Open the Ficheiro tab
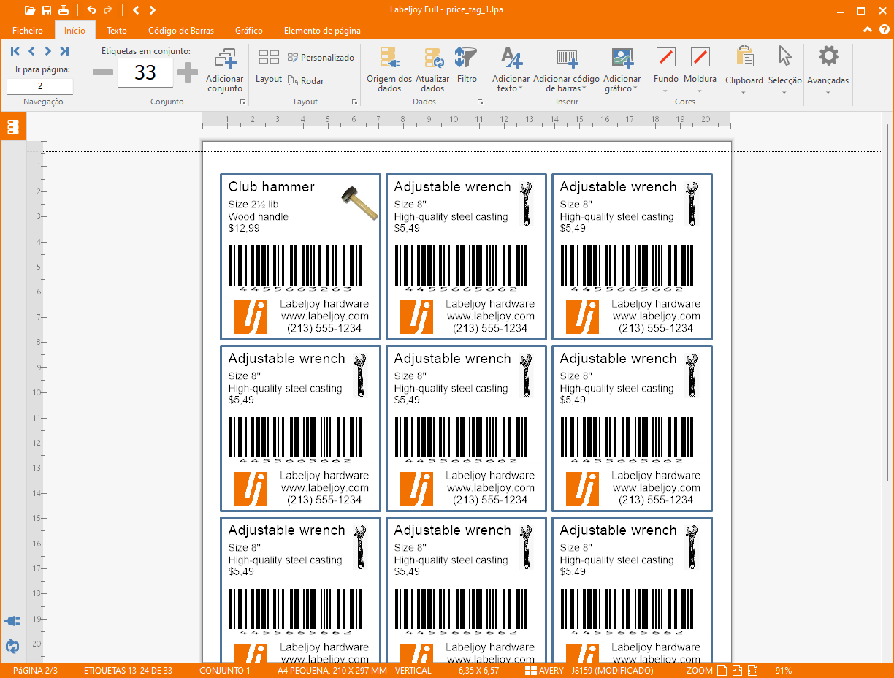Image resolution: width=894 pixels, height=678 pixels. pyautogui.click(x=28, y=31)
